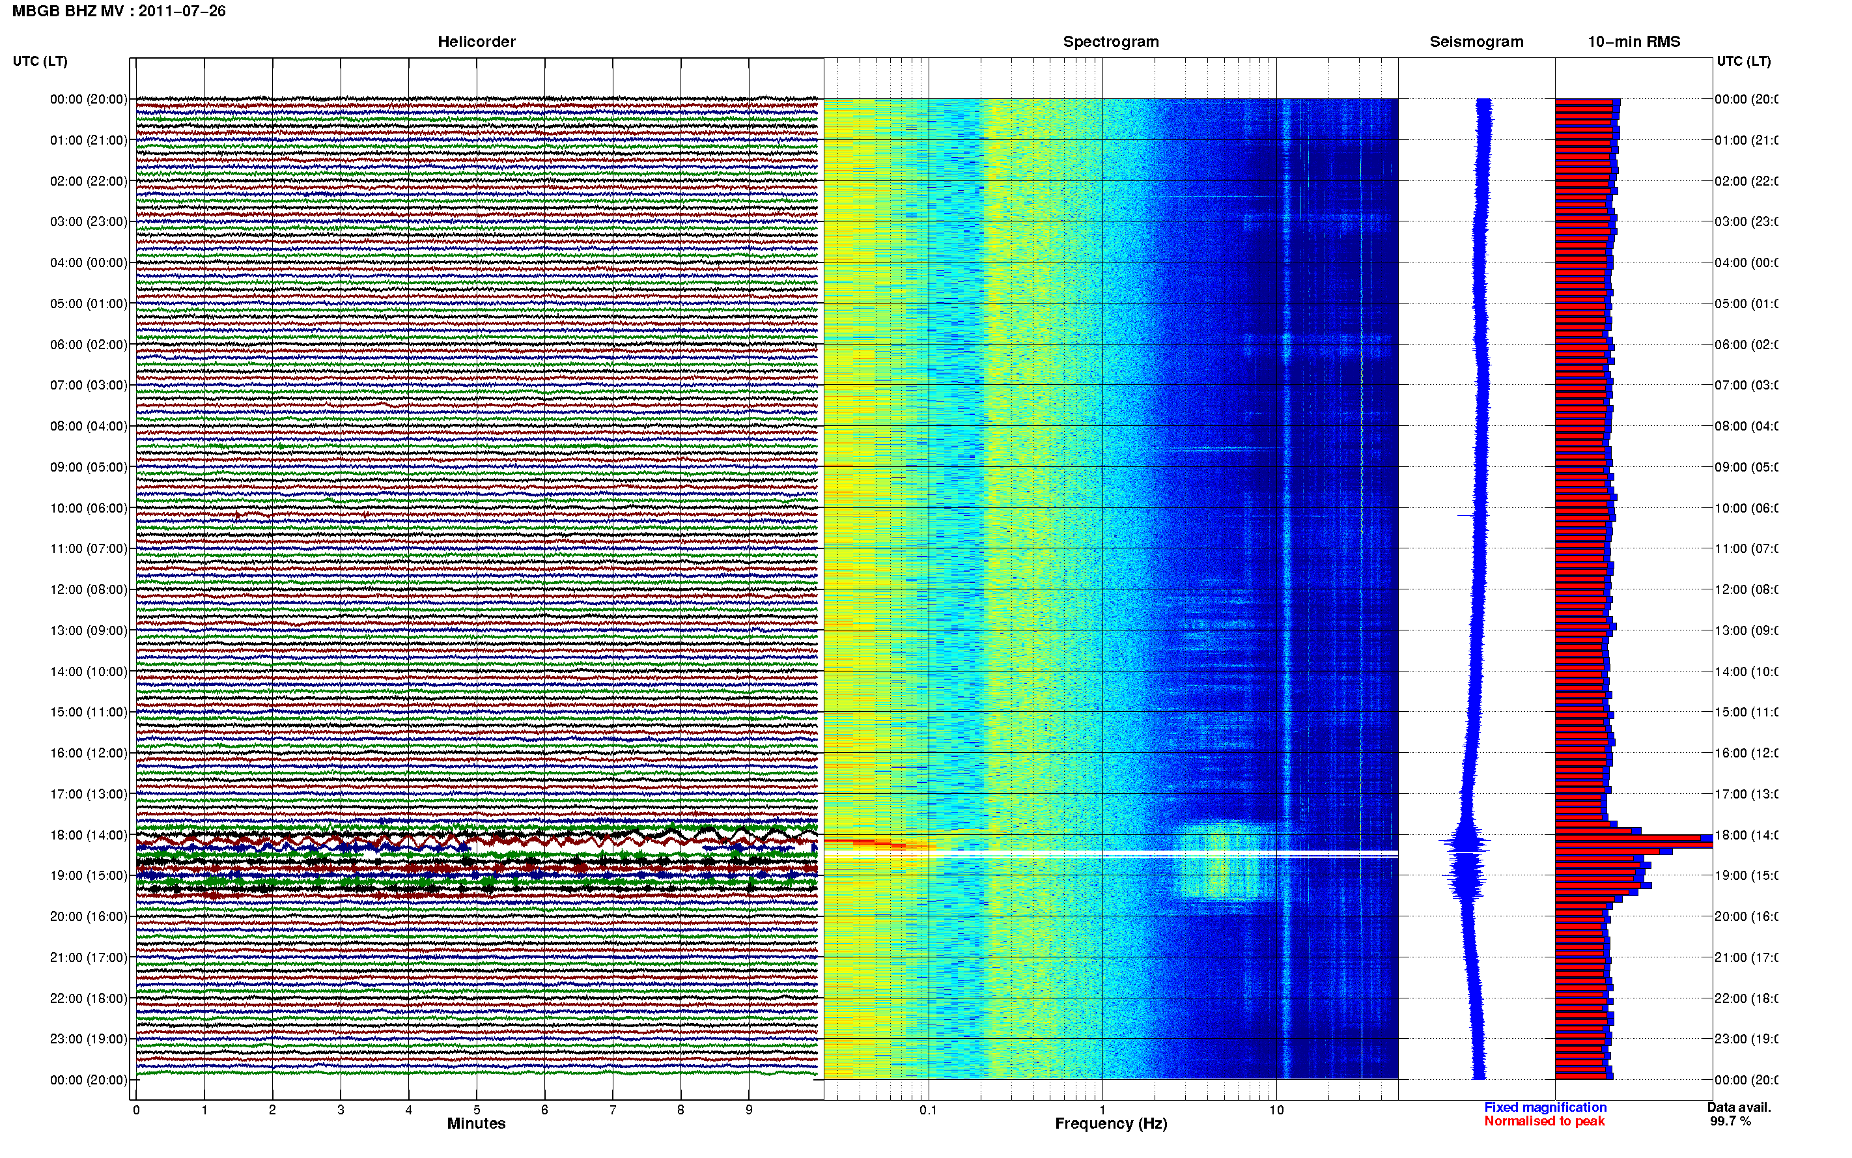This screenshot has height=1158, width=1852.
Task: Click left time label '09:00 (05:00)'
Action: point(89,467)
